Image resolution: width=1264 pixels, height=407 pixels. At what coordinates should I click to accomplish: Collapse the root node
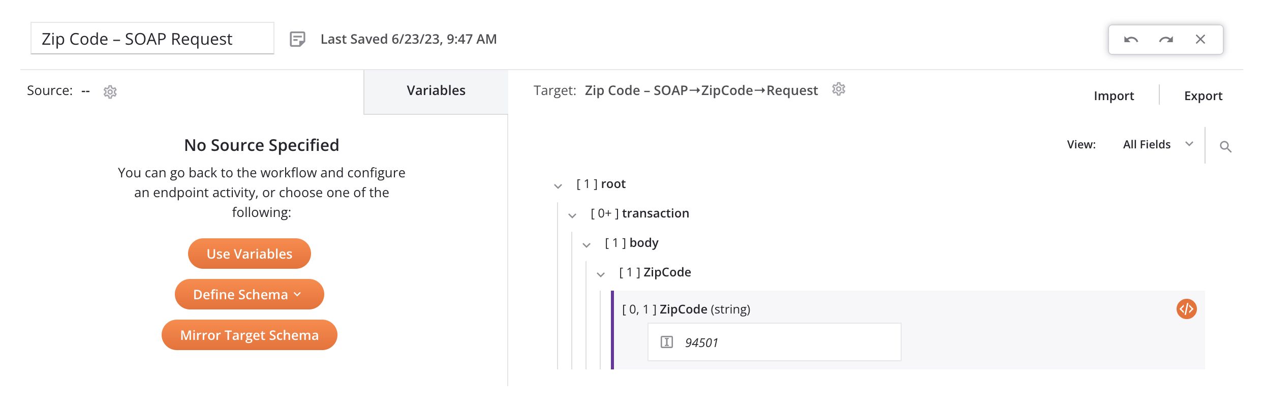point(558,186)
